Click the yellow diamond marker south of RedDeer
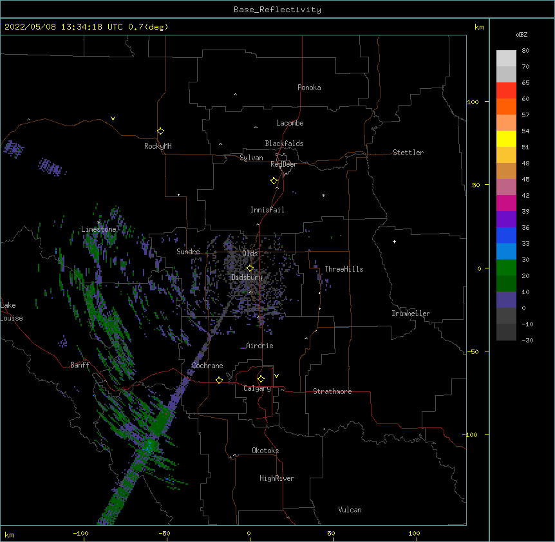 point(274,181)
